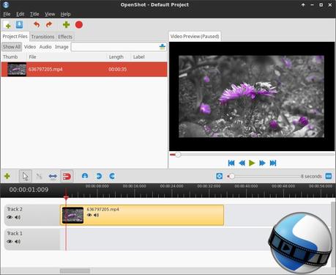The width and height of the screenshot is (336, 275).
Task: Jump to start of video
Action: click(x=231, y=163)
